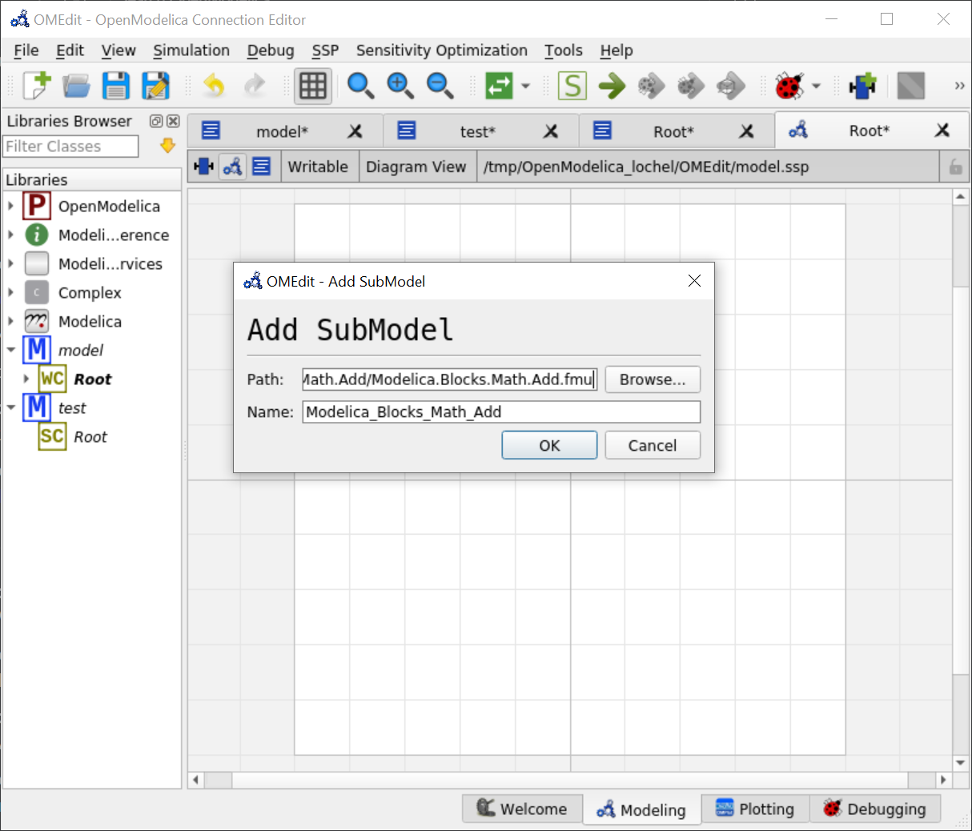972x831 pixels.
Task: Open the Simulation menu
Action: [191, 50]
